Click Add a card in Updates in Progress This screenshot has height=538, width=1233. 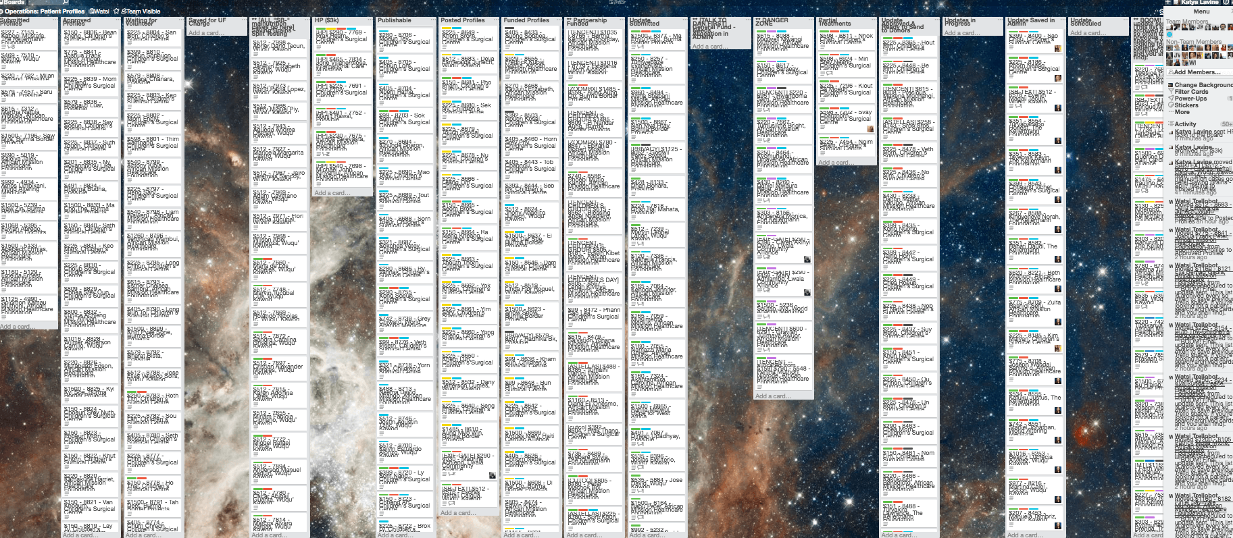pos(960,33)
